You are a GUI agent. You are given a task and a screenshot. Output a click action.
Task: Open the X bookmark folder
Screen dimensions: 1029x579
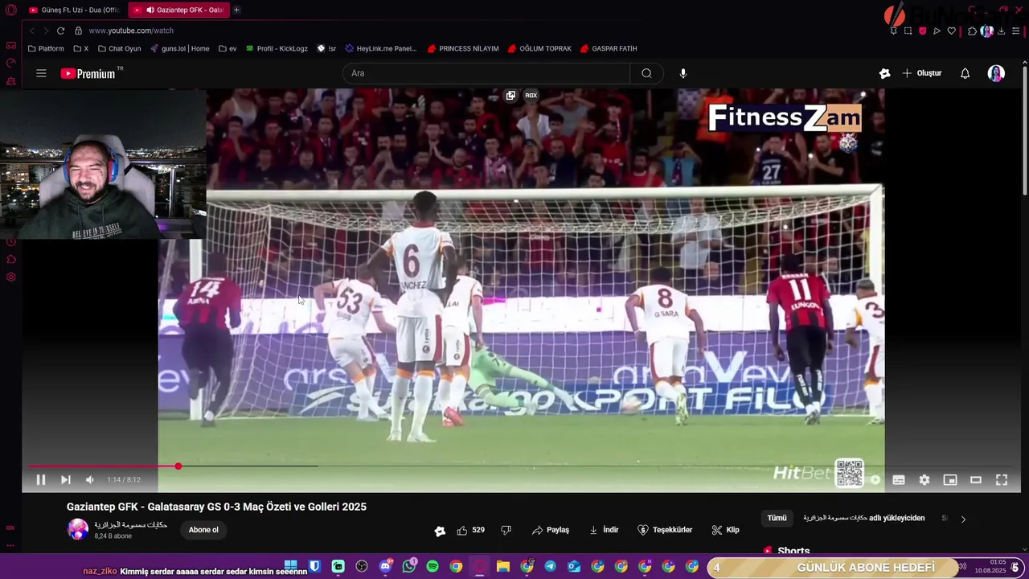click(x=80, y=48)
